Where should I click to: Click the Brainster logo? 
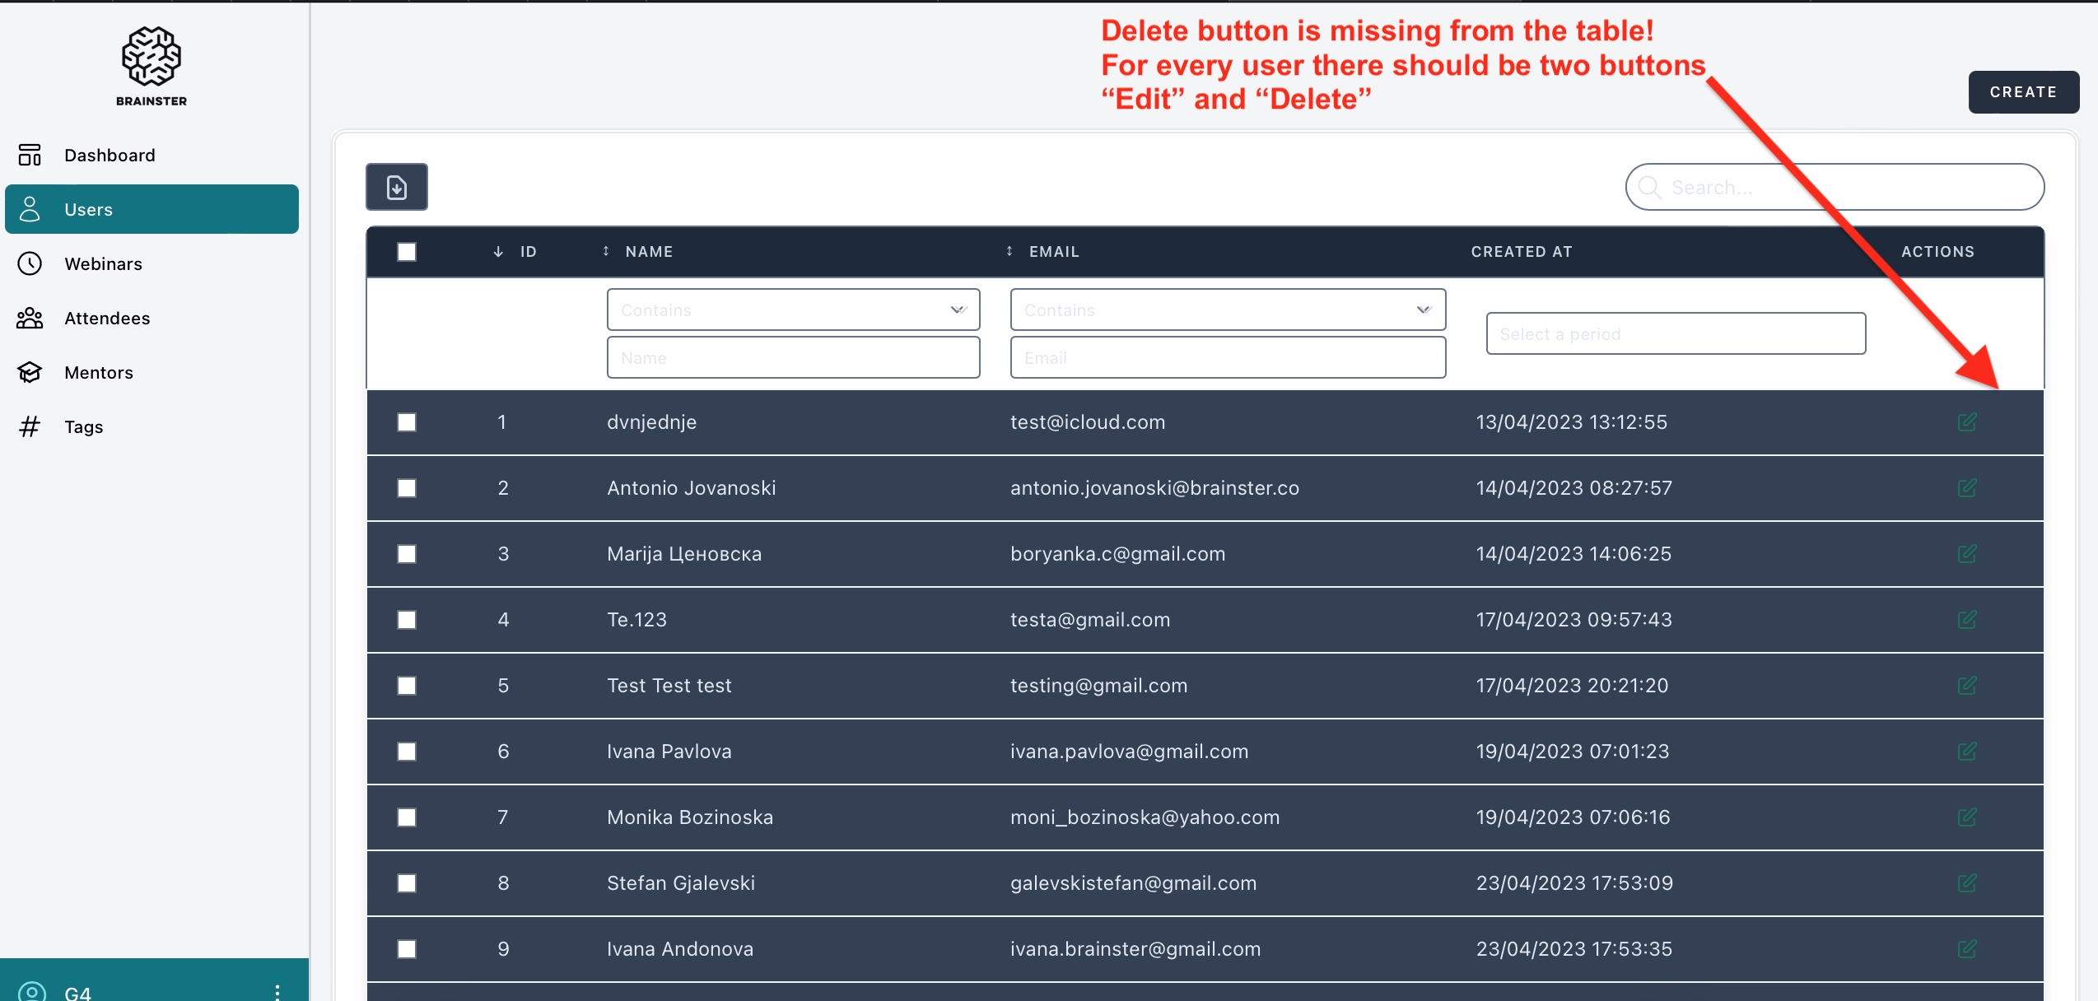[152, 66]
